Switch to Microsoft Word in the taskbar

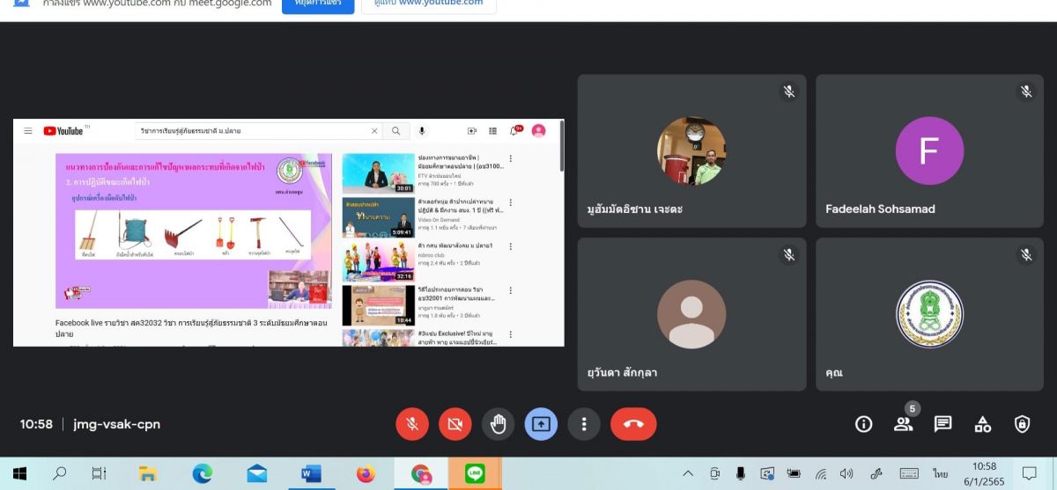[311, 474]
